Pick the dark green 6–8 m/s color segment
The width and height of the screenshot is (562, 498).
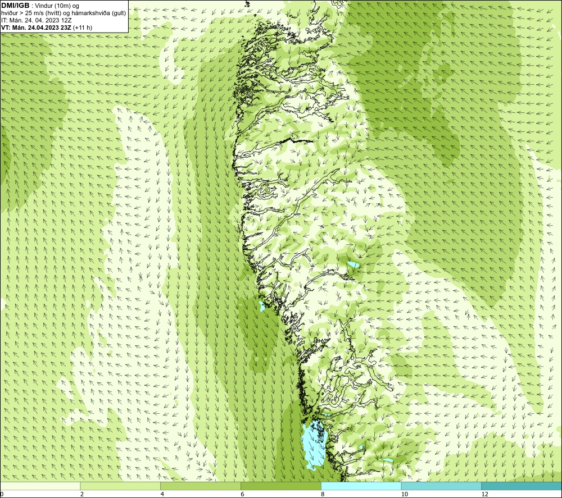[281, 486]
